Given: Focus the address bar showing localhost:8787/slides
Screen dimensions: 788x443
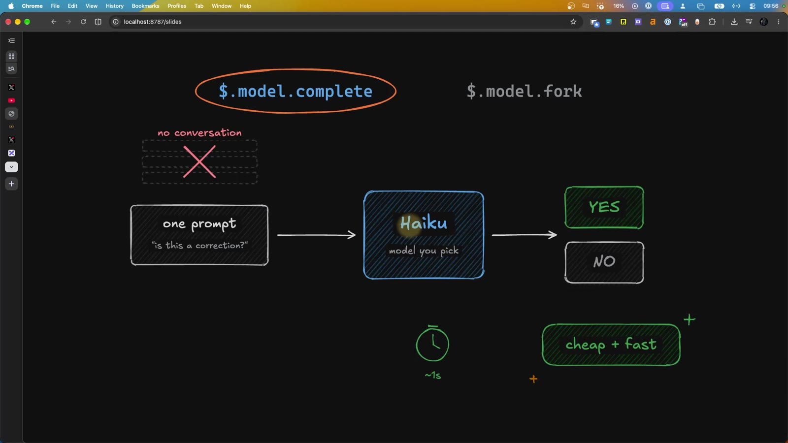Looking at the screenshot, I should (345, 22).
